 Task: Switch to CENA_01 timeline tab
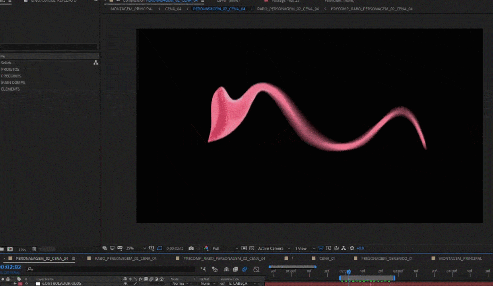pos(327,258)
